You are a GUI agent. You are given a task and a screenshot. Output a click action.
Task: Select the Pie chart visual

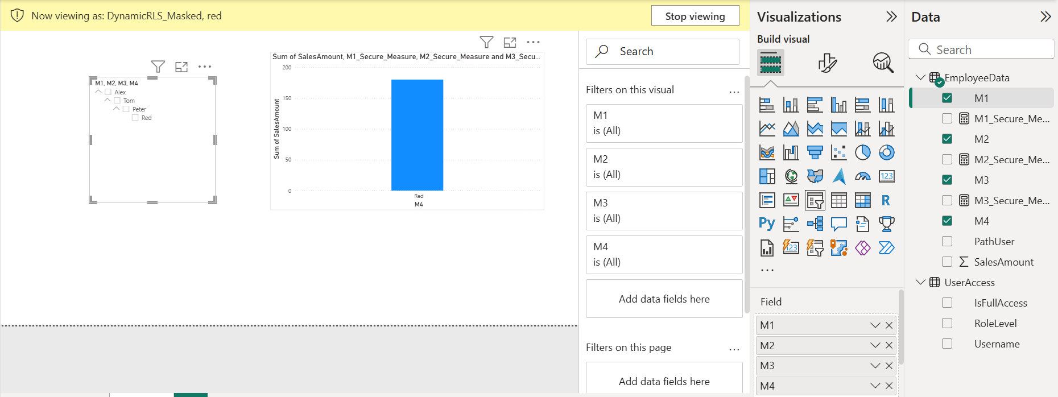[x=862, y=152]
